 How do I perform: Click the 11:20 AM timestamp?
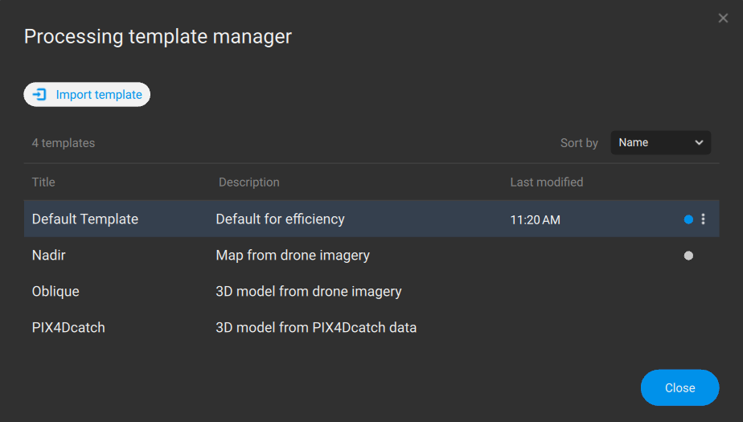point(535,219)
